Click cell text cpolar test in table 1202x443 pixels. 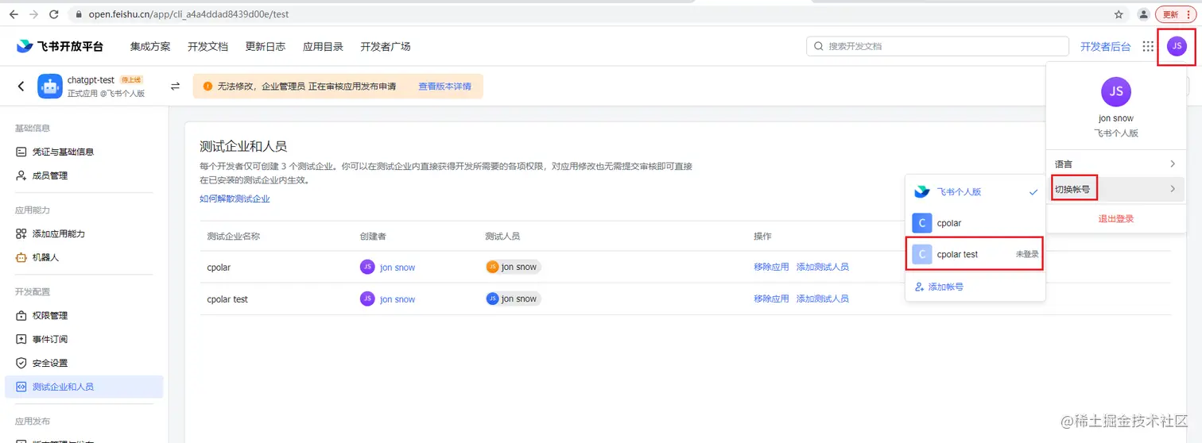click(227, 299)
